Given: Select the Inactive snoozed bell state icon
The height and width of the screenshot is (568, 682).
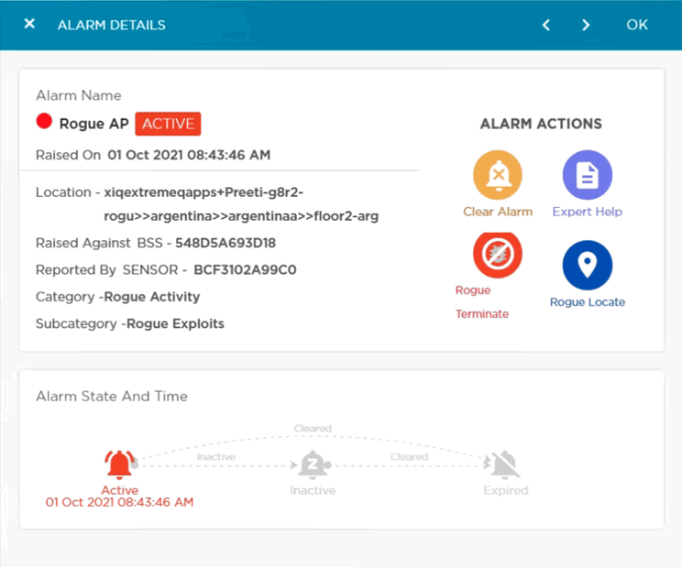Looking at the screenshot, I should coord(313,464).
